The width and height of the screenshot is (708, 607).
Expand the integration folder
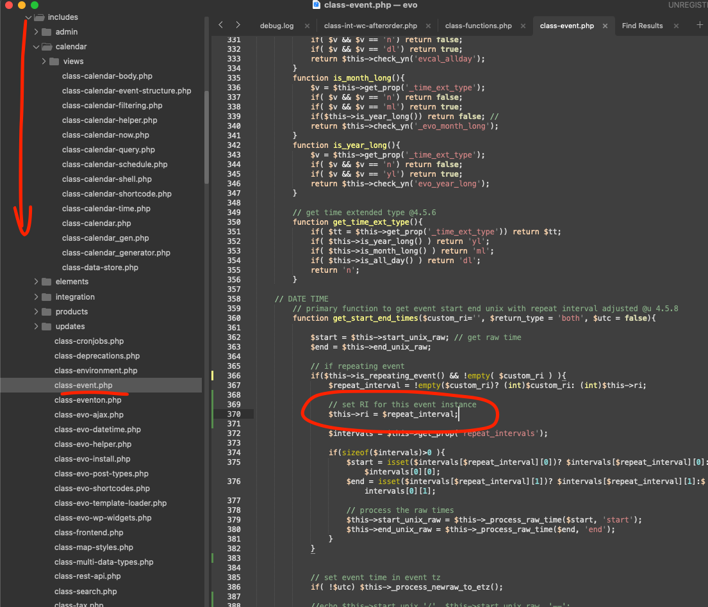pyautogui.click(x=36, y=297)
